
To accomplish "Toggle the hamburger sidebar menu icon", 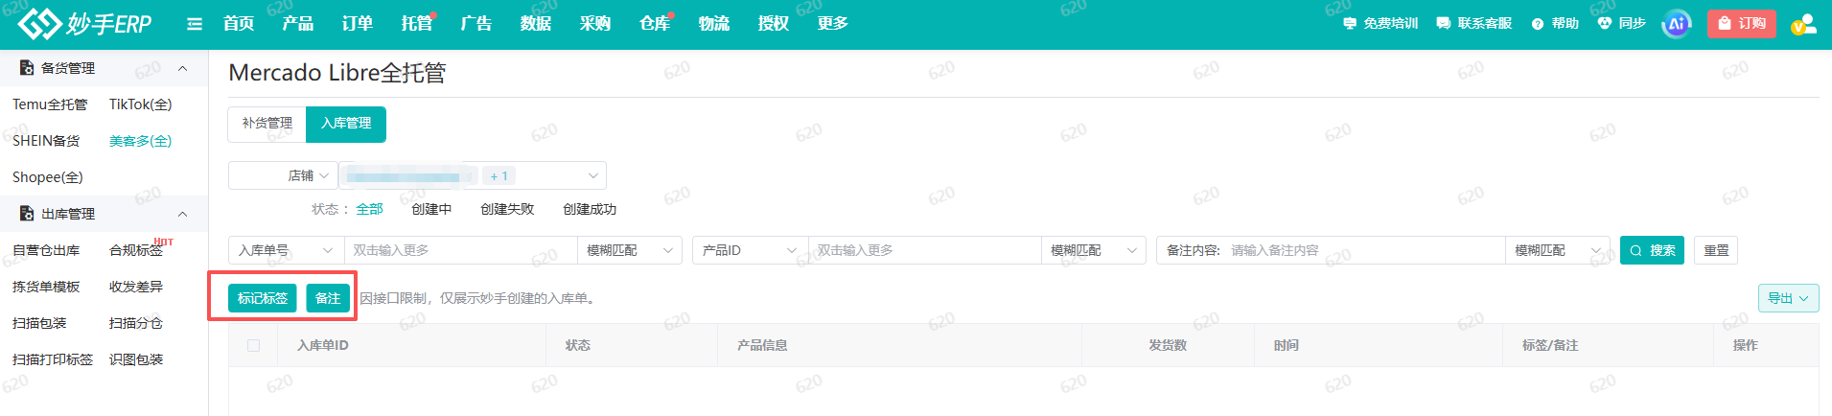I will coord(195,24).
